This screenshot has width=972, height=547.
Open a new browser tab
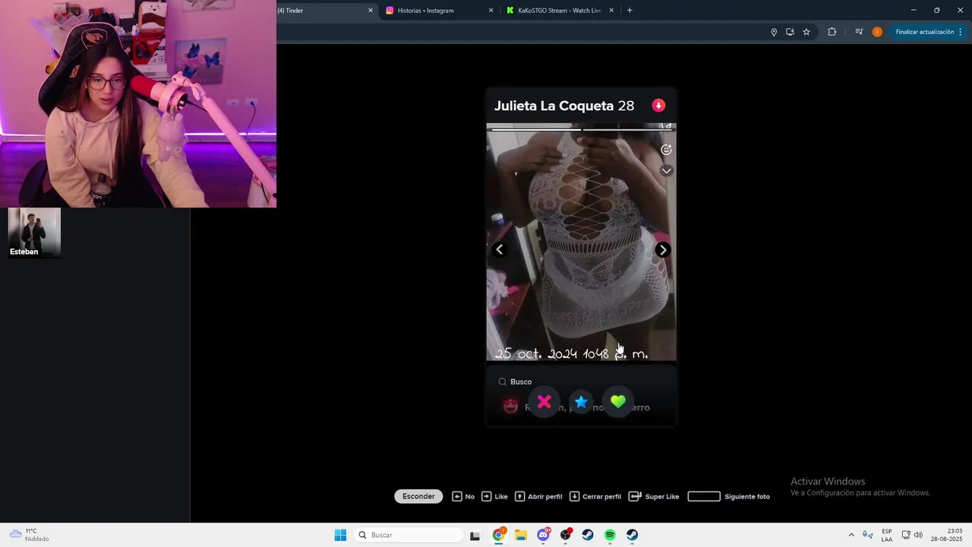[630, 11]
